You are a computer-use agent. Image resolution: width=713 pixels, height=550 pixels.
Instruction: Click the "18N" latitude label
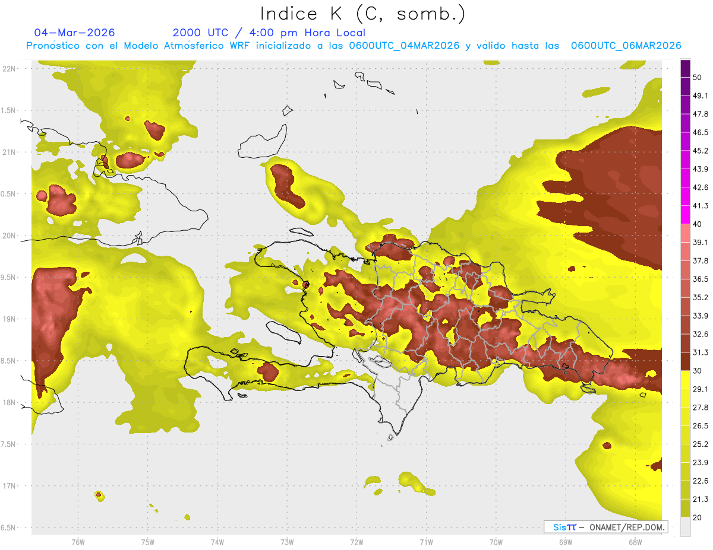9,403
